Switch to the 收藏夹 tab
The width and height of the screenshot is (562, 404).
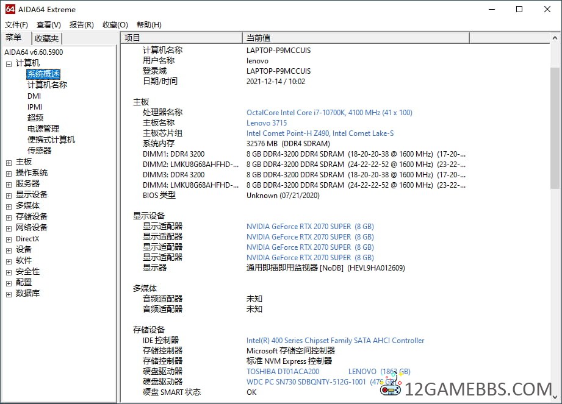pyautogui.click(x=46, y=38)
